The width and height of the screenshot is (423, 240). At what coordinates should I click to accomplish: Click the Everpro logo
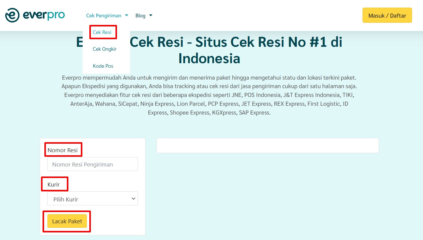pos(34,15)
